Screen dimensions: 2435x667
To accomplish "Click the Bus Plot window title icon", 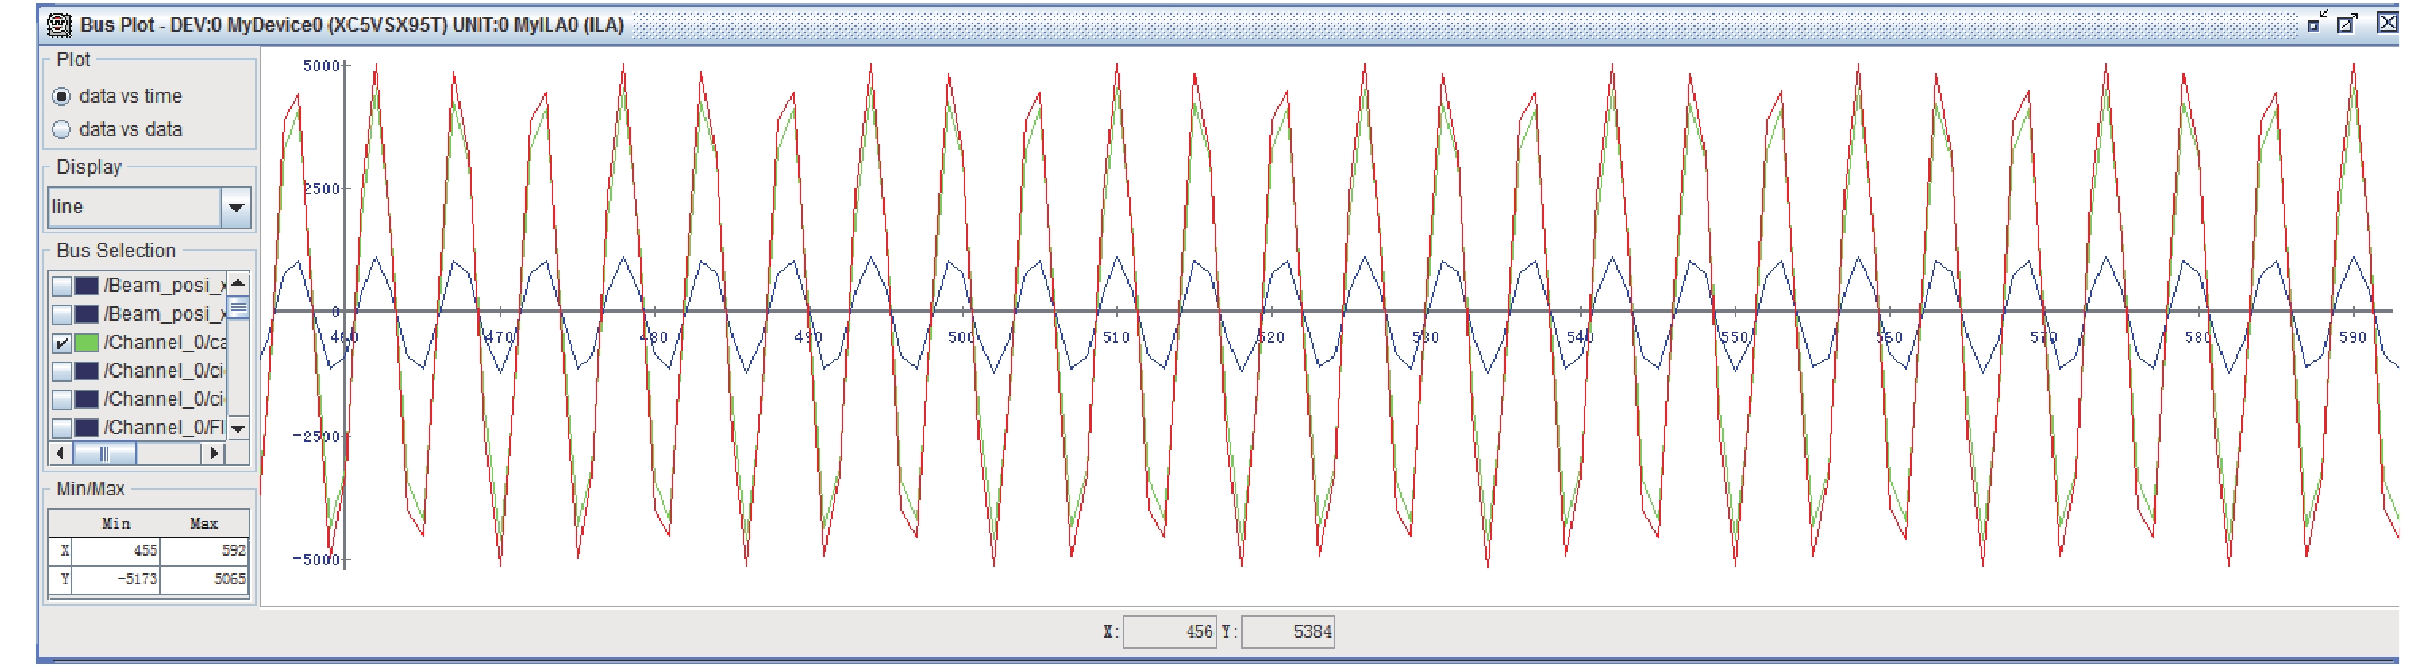I will [59, 25].
